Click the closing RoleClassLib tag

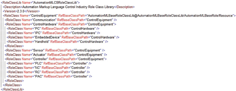click(x=12, y=89)
